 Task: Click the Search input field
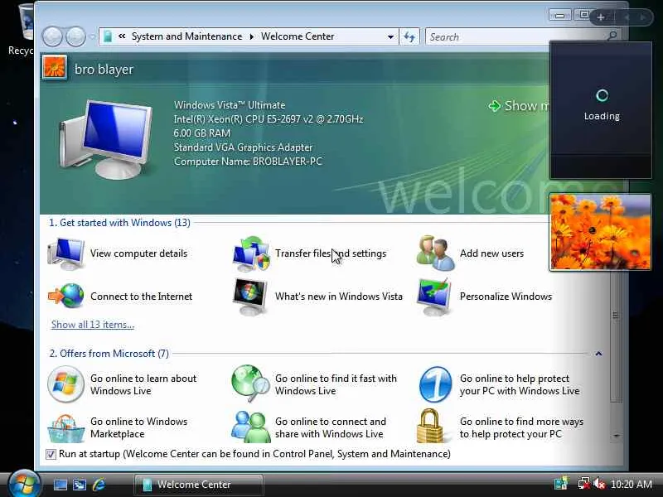click(x=515, y=36)
